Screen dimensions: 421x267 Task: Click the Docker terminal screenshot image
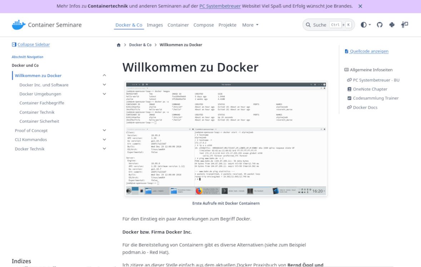pyautogui.click(x=226, y=139)
